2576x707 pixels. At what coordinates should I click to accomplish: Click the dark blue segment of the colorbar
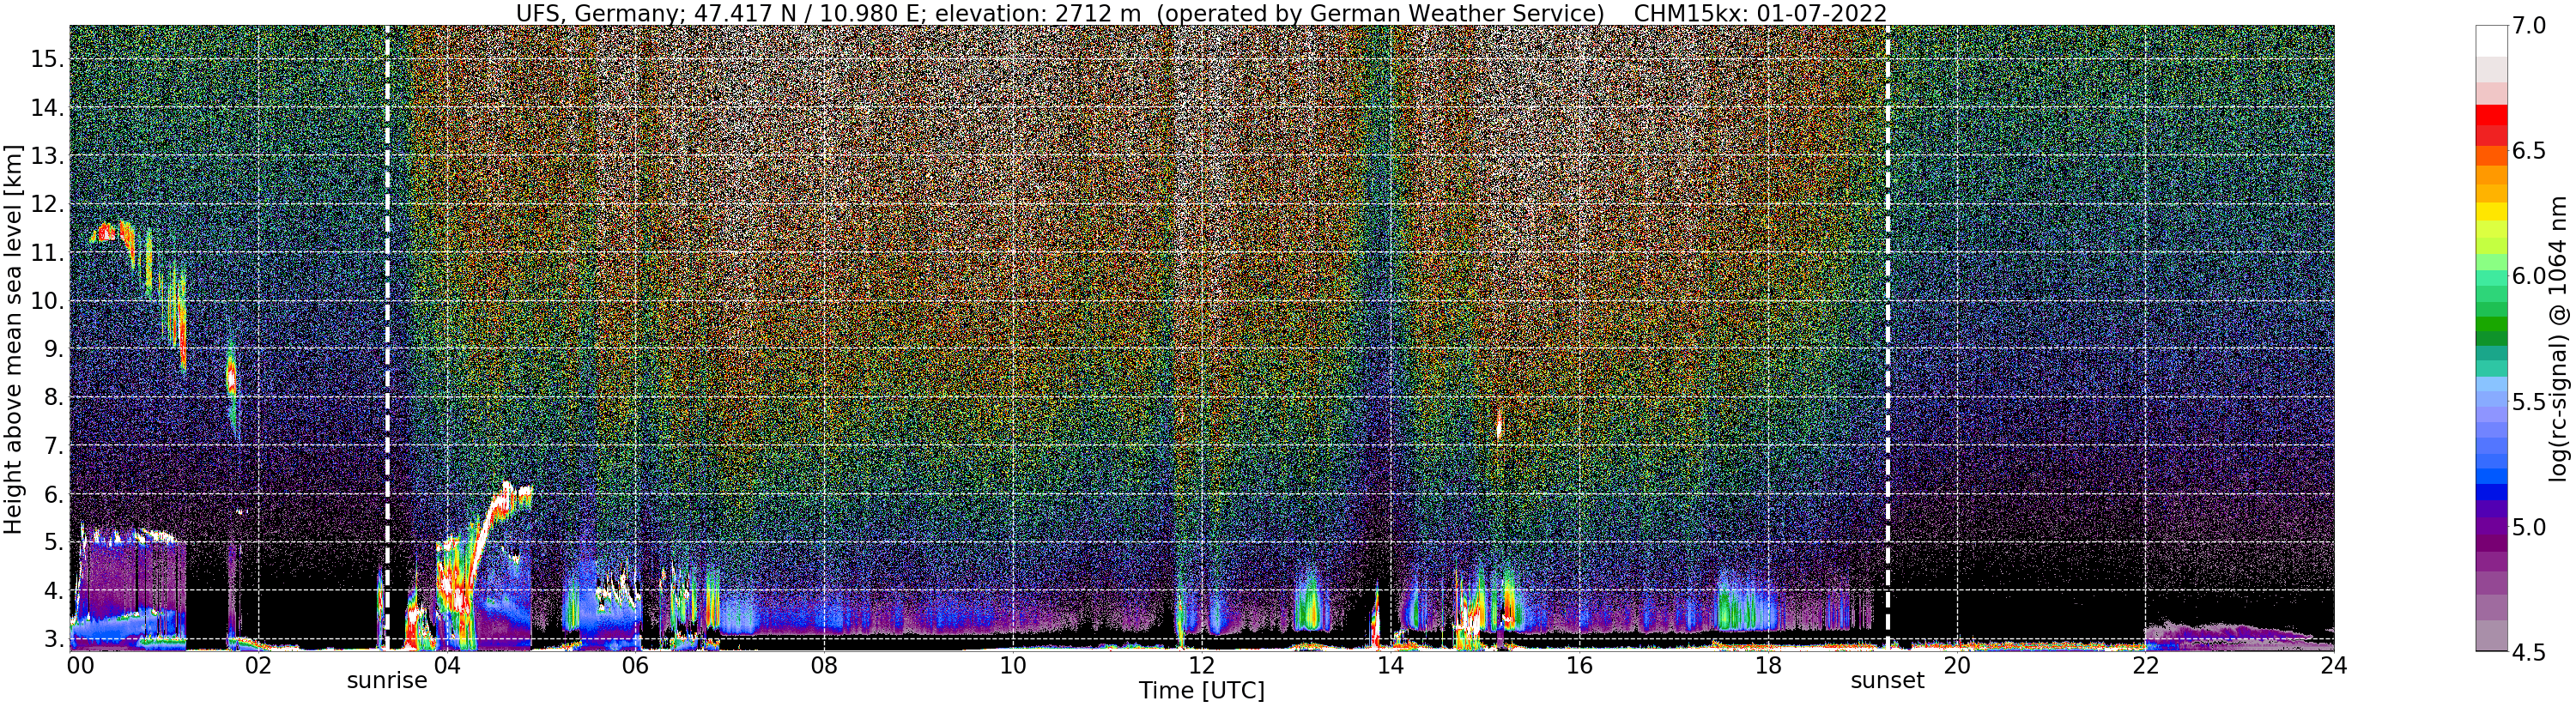(2491, 492)
